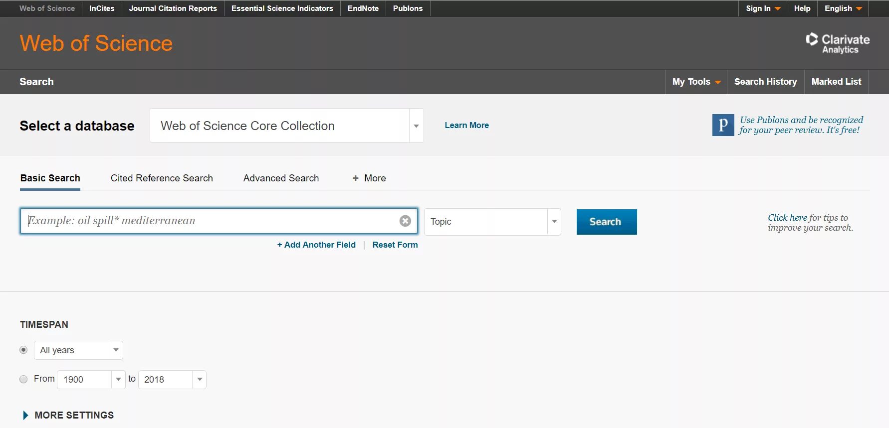Click the Add Another Field link
The width and height of the screenshot is (889, 428).
(316, 245)
